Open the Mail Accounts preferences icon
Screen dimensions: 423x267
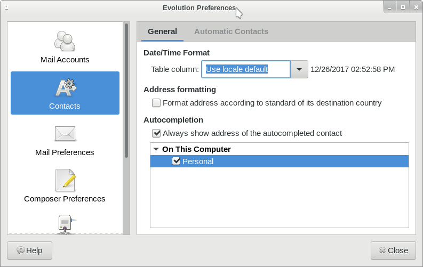tap(65, 42)
